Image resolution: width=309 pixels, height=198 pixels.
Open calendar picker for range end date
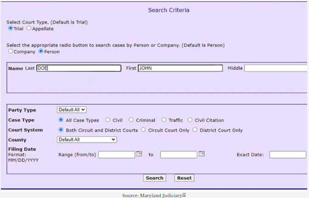click(x=201, y=154)
